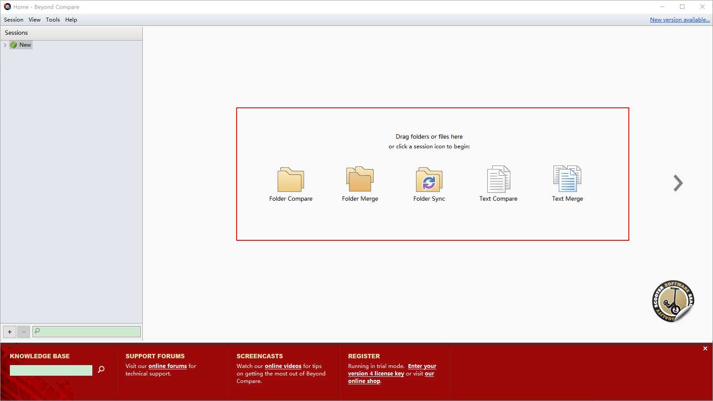Open the View menu
The image size is (713, 401).
[34, 20]
